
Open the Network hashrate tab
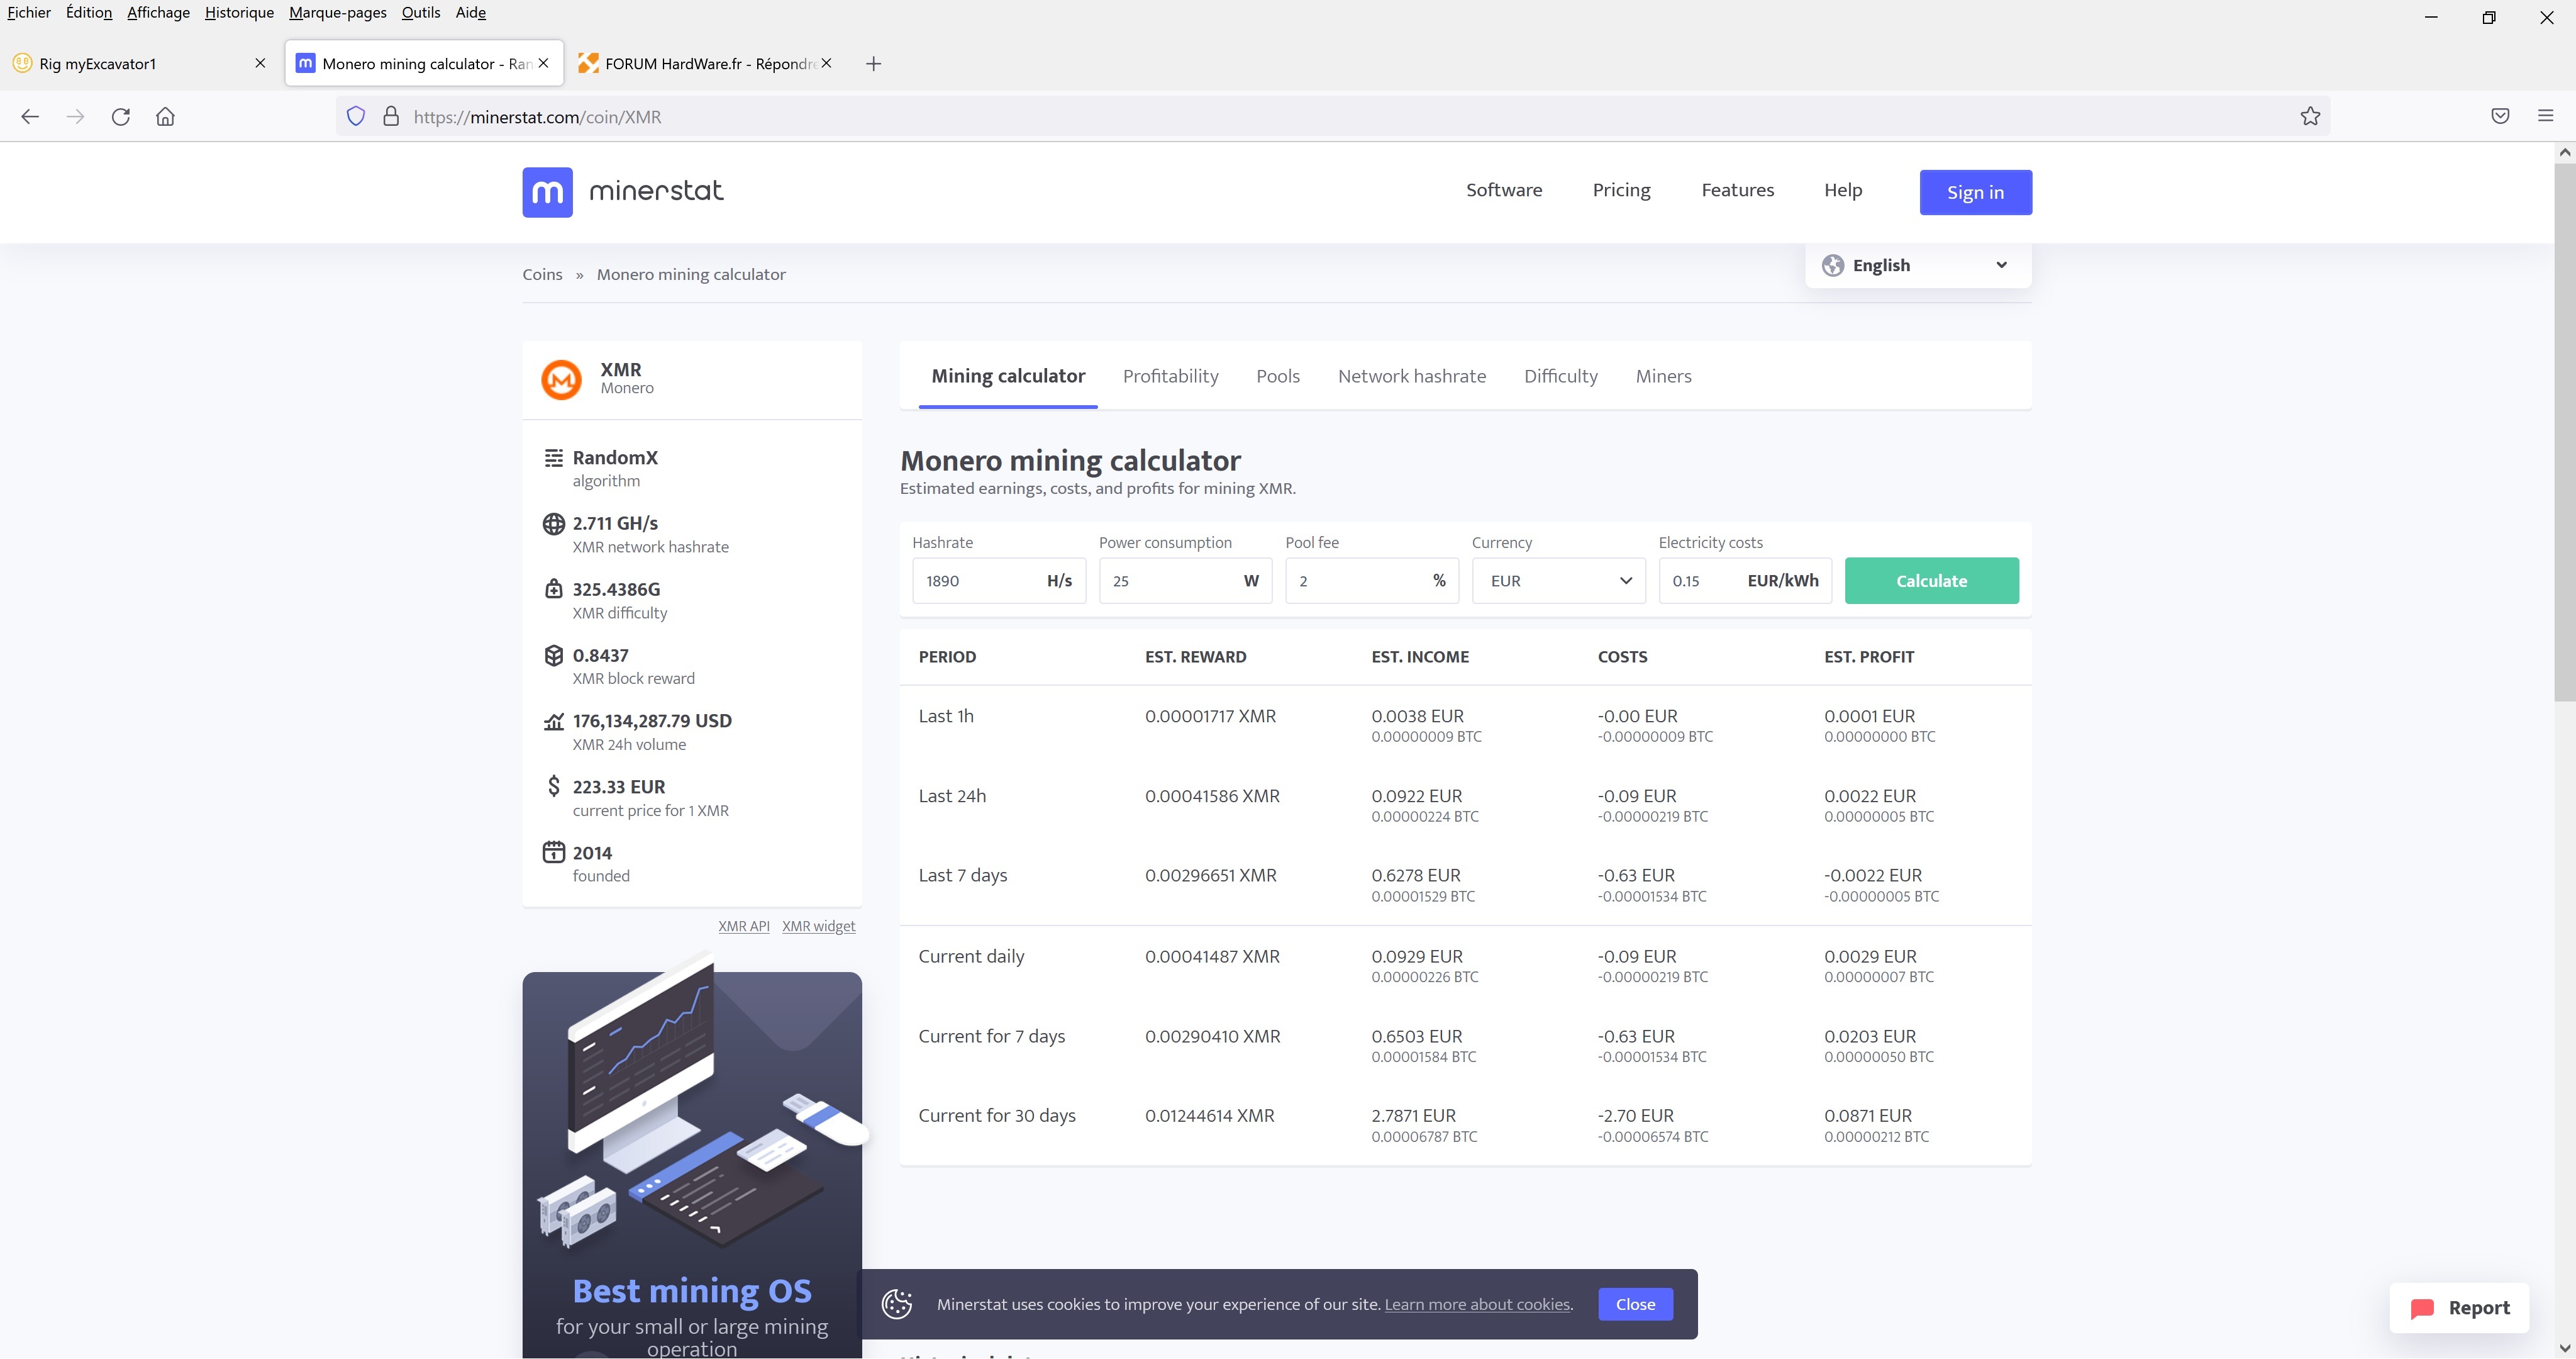click(1412, 376)
